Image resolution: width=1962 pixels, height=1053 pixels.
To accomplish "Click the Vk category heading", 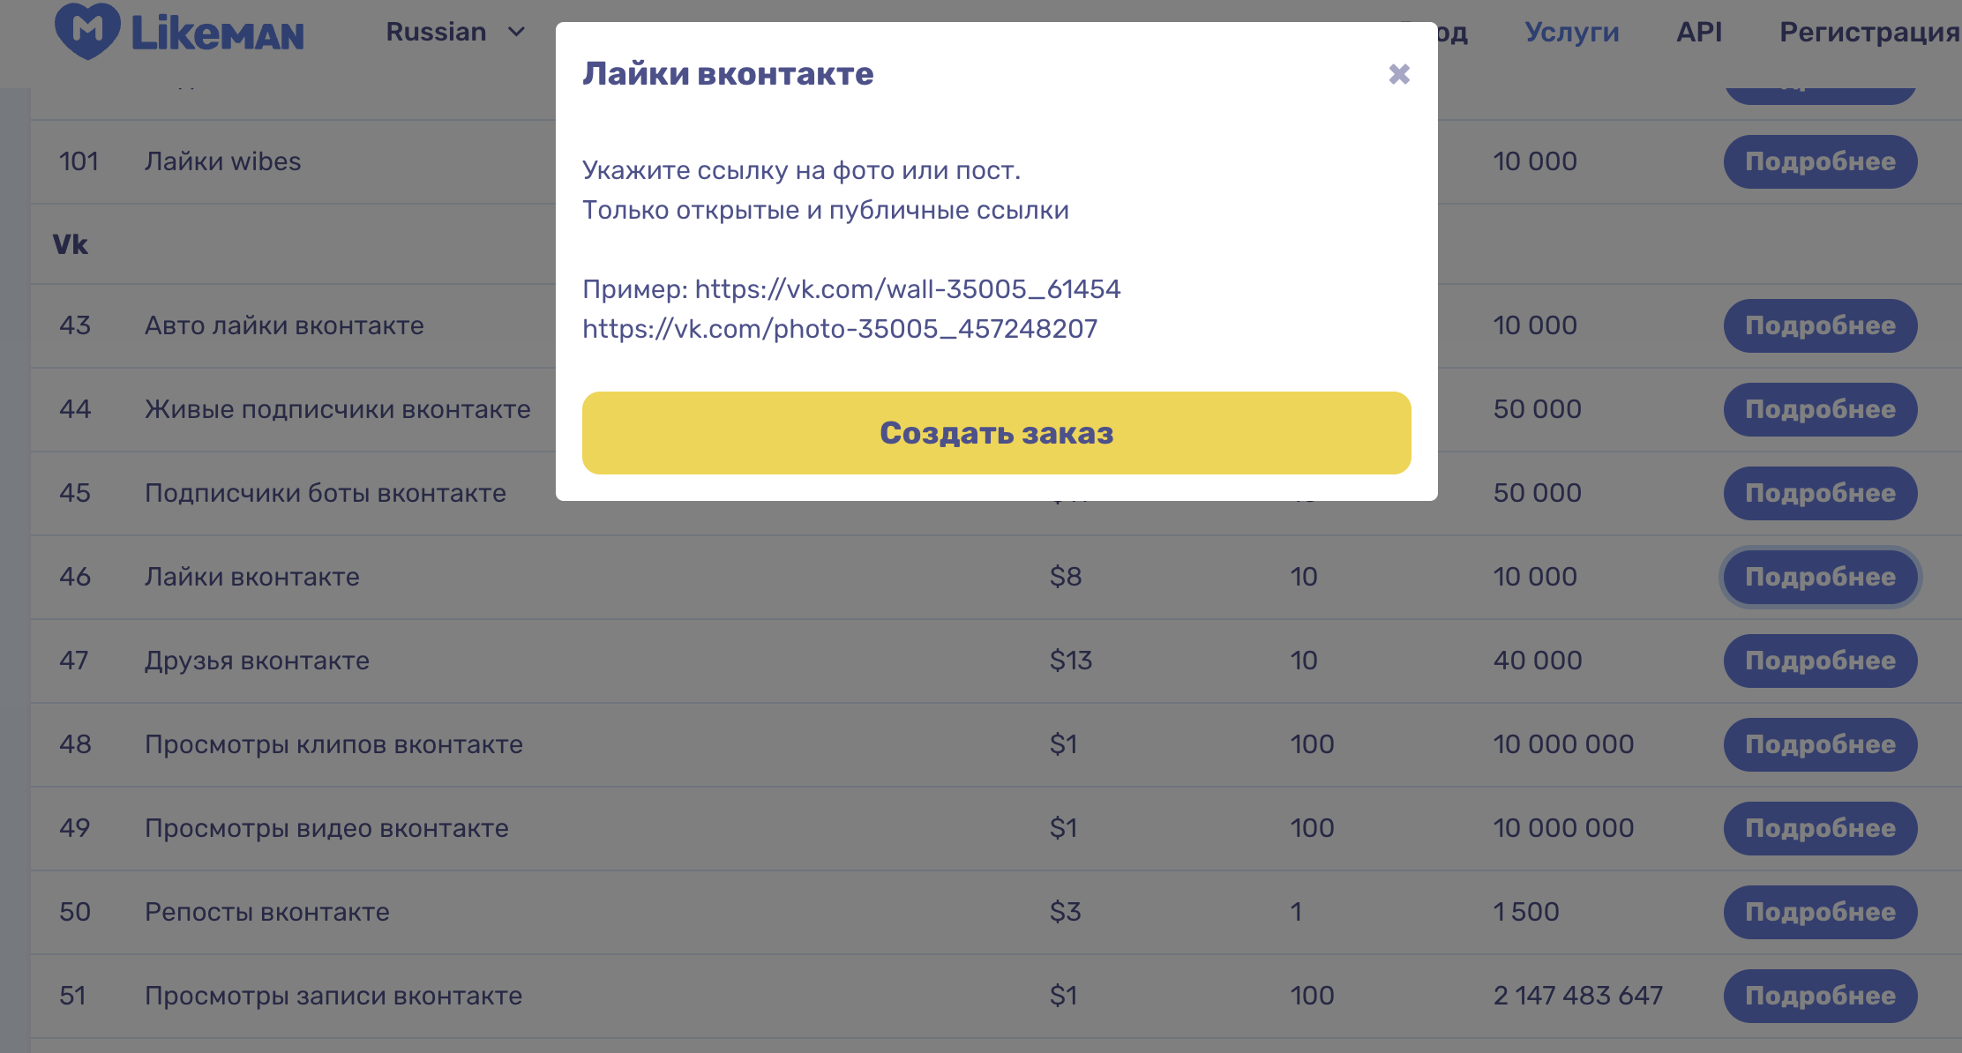I will pos(70,244).
